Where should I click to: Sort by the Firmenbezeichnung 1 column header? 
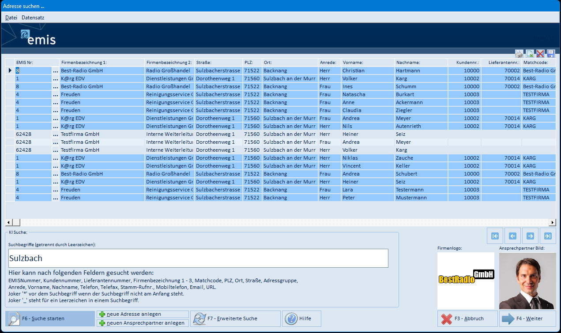coord(102,63)
